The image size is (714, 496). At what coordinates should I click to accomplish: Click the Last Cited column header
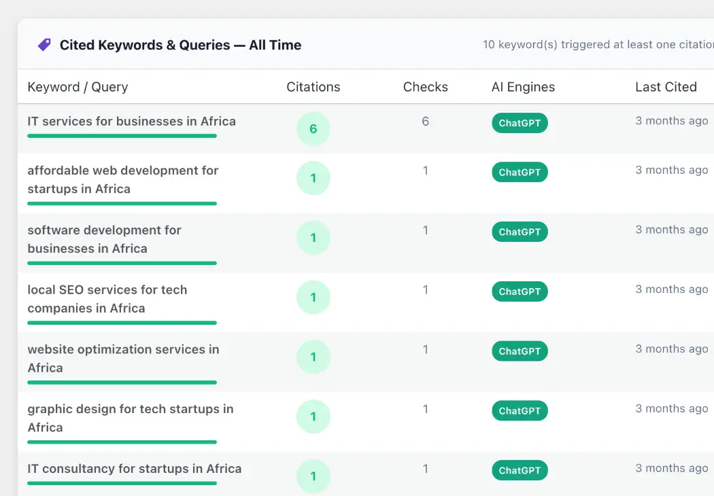point(666,87)
